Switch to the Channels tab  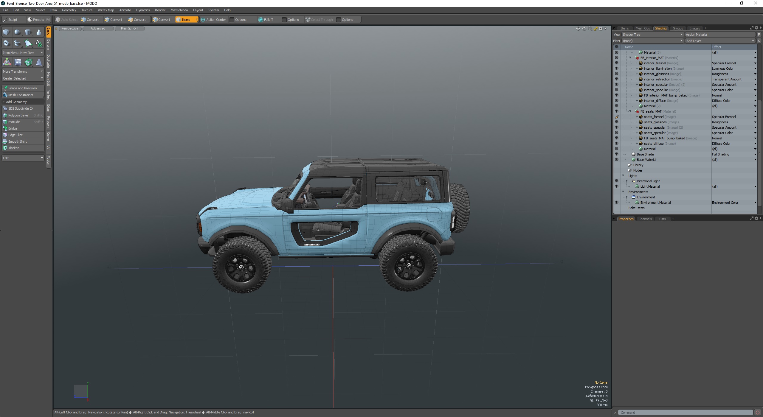(645, 219)
